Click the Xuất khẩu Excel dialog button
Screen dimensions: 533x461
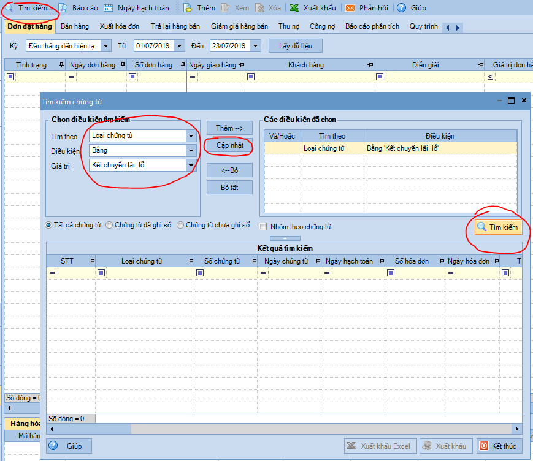[380, 446]
